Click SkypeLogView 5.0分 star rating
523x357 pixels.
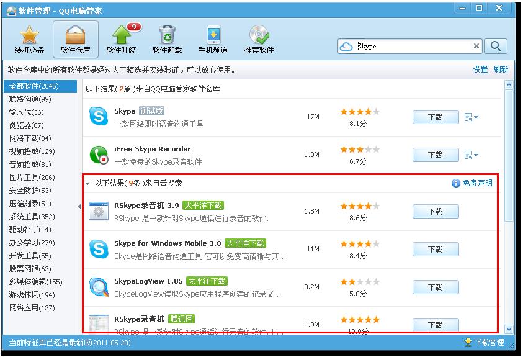(360, 282)
